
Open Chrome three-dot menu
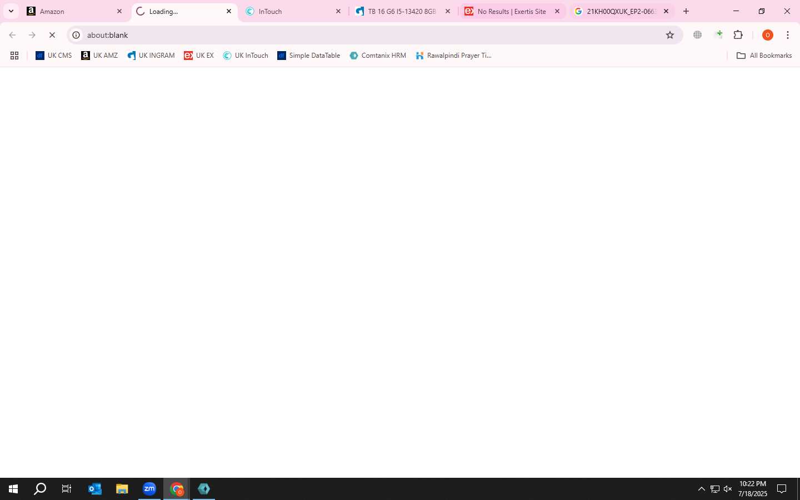[788, 35]
